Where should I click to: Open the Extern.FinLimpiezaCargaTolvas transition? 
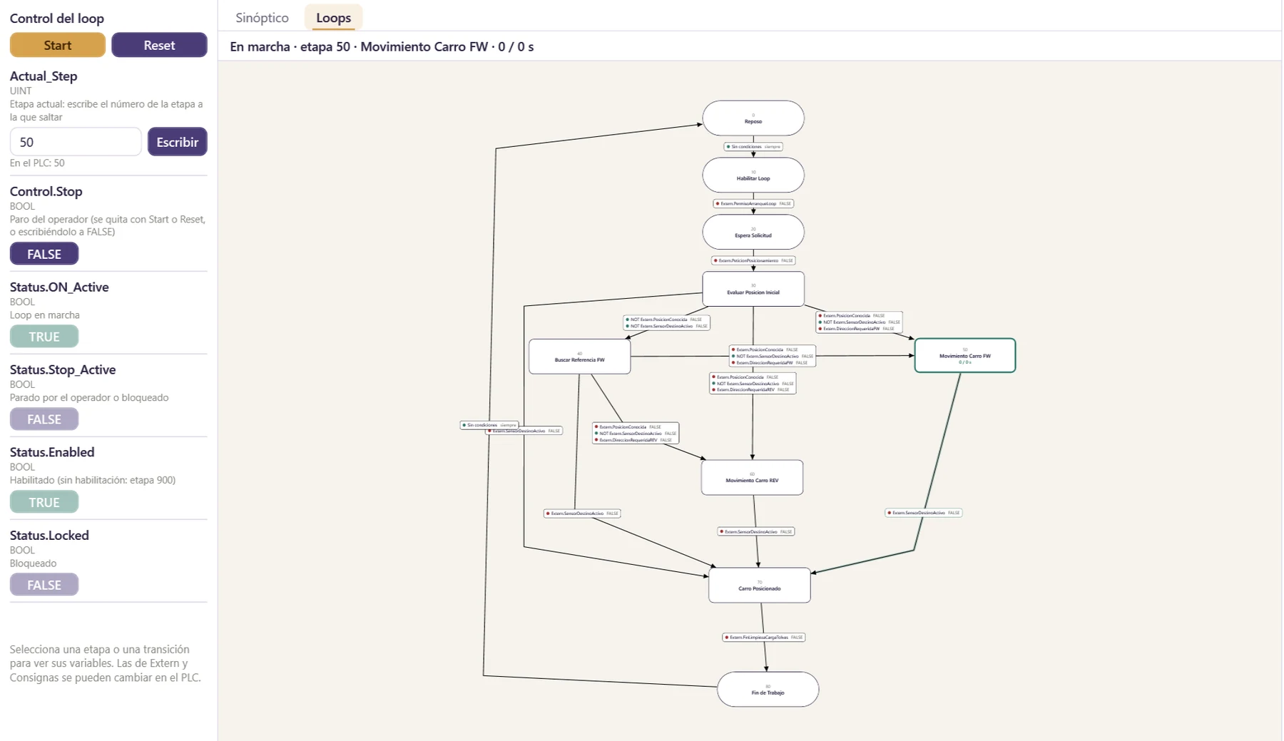pos(764,638)
